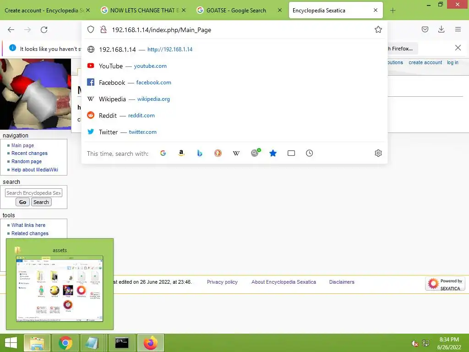Search this time with Wikipedia icon
Image resolution: width=469 pixels, height=352 pixels.
(x=236, y=153)
